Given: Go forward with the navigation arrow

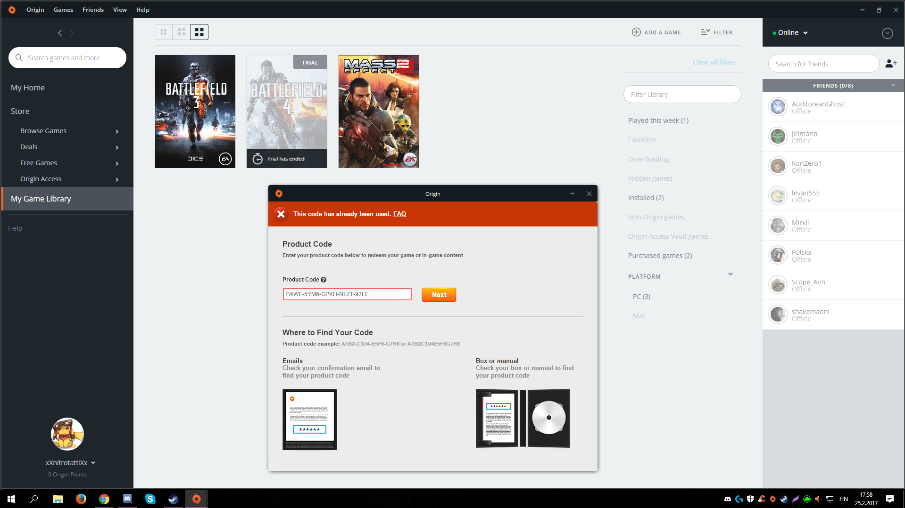Looking at the screenshot, I should 72,33.
